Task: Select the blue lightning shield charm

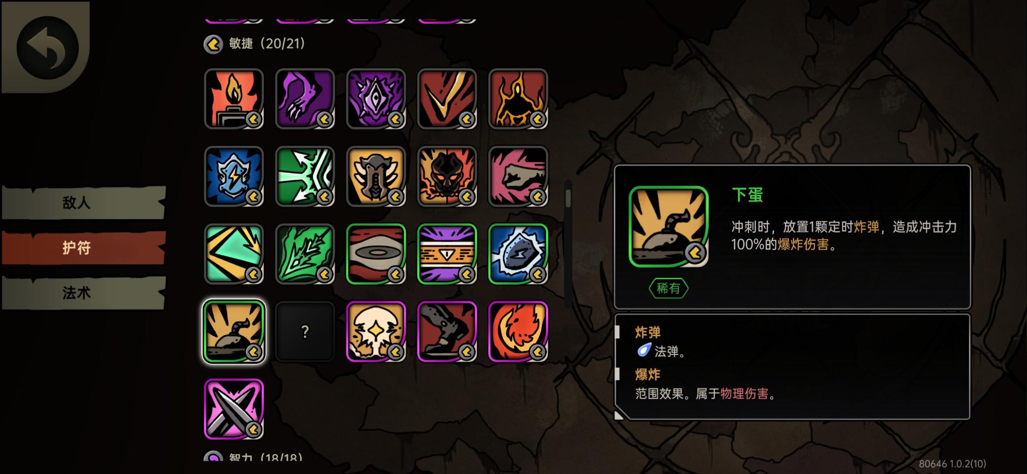Action: (234, 176)
